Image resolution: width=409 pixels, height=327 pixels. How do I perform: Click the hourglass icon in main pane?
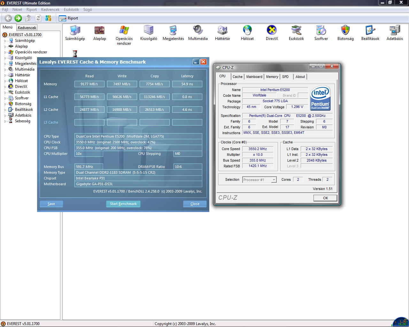click(75, 54)
